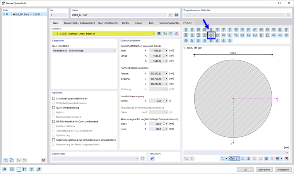The image size is (294, 174).
Task: Toggle Dünnwandiges Modell checkbox
Action: tap(54, 117)
